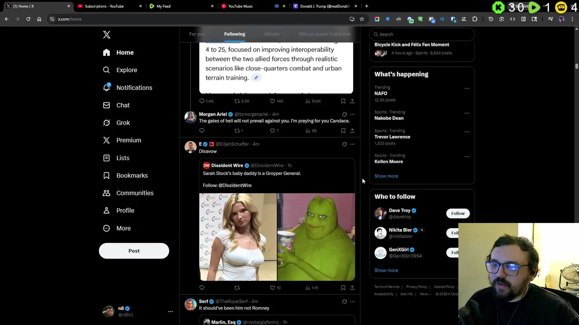This screenshot has width=579, height=325.
Task: Open the Explore page
Action: pyautogui.click(x=120, y=70)
